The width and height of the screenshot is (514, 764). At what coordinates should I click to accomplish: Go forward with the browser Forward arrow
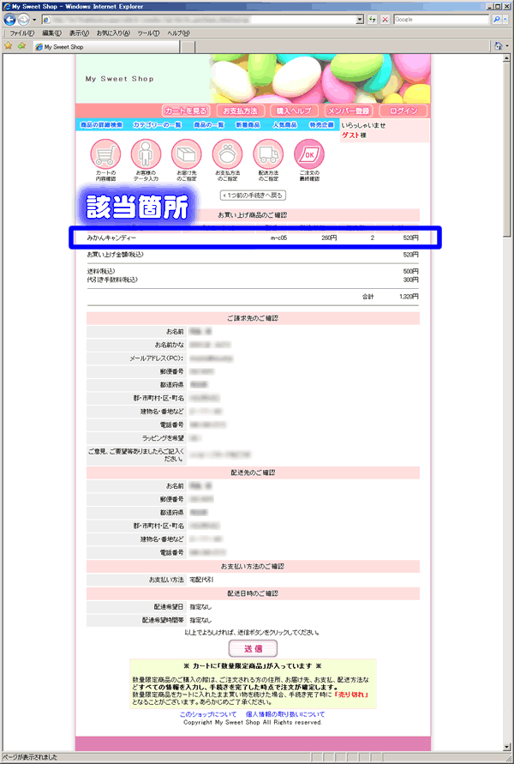(x=23, y=20)
